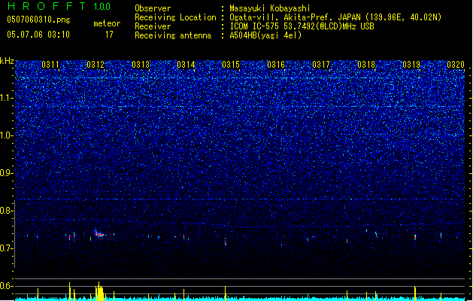Click the 0.7 kHz axis label
Screen dimensions: 473x301
[7, 248]
